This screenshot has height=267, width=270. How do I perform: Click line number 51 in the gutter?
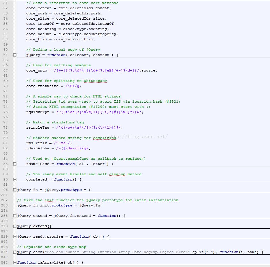click(x=5, y=3)
